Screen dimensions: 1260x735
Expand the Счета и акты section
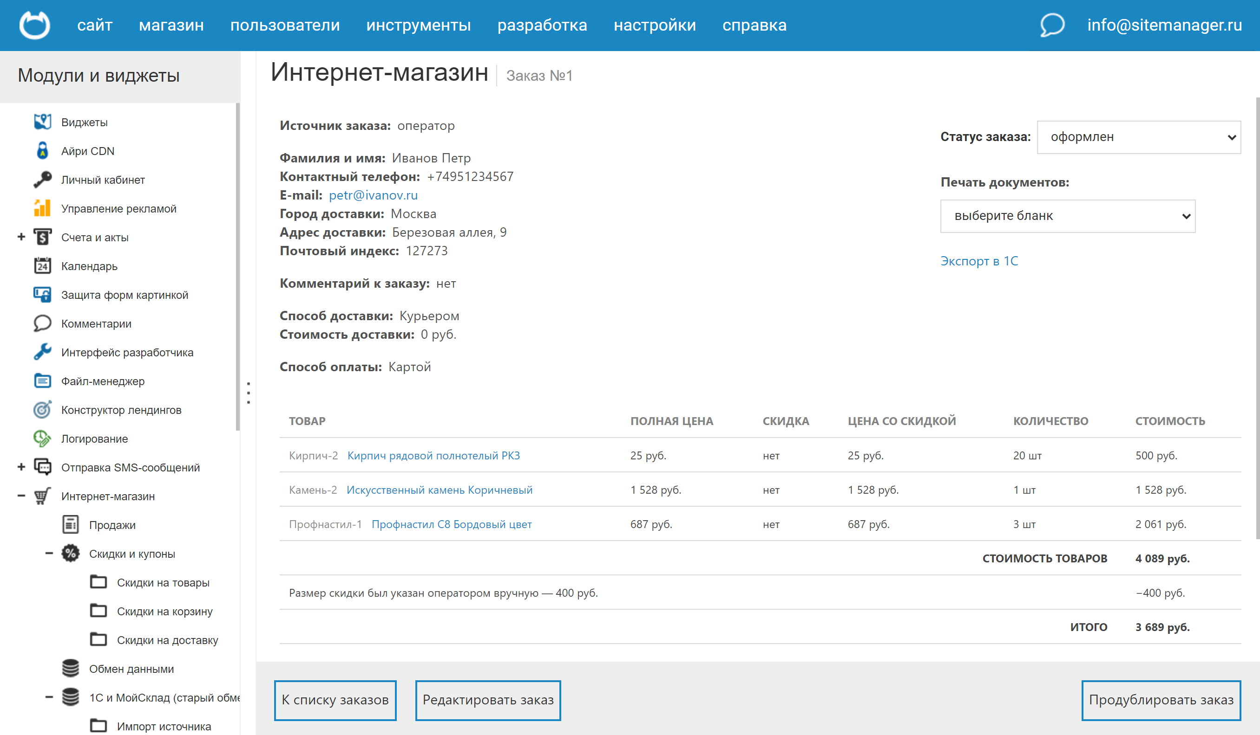point(20,237)
